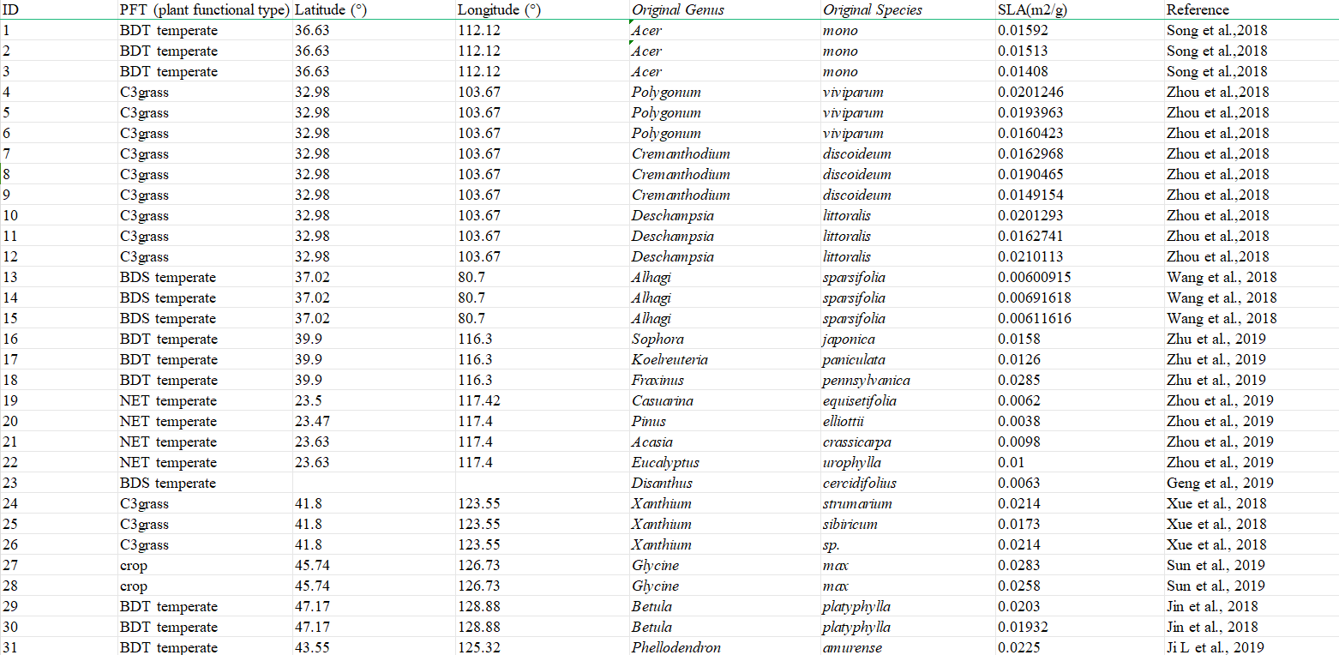Select the Reference column header cell

[1198, 10]
